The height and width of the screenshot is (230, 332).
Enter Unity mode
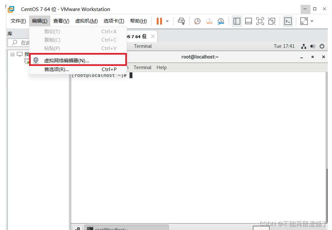[x=272, y=21]
